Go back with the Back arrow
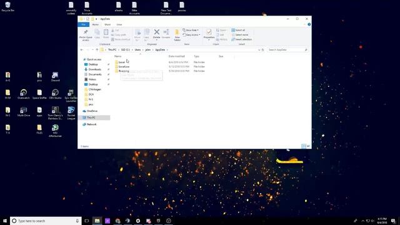The width and height of the screenshot is (400, 225). pos(82,50)
